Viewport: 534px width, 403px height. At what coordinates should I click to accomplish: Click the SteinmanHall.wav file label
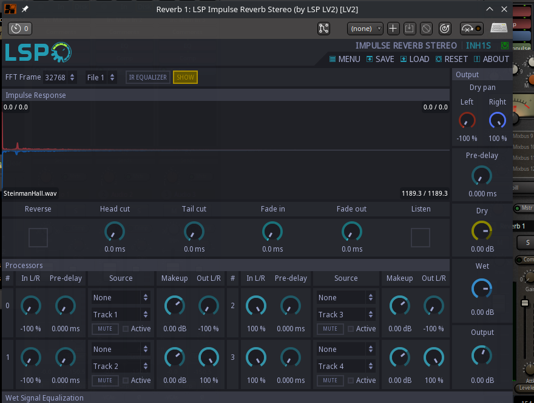[30, 193]
